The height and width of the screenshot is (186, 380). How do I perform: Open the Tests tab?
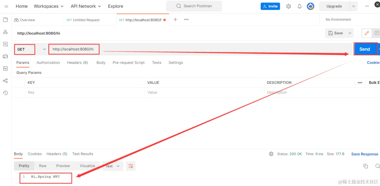coord(157,63)
